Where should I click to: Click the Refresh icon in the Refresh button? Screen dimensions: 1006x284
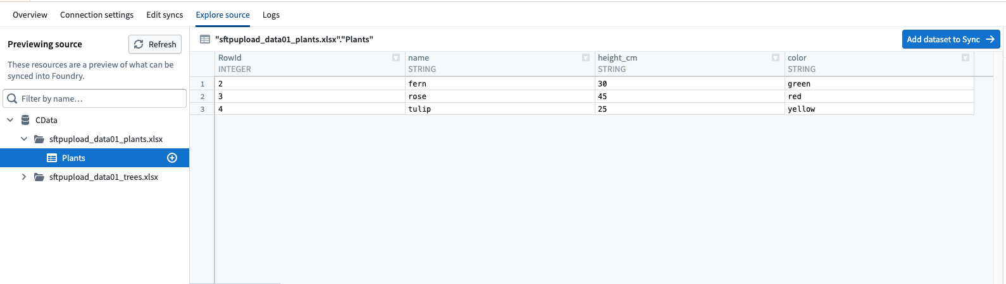click(139, 44)
